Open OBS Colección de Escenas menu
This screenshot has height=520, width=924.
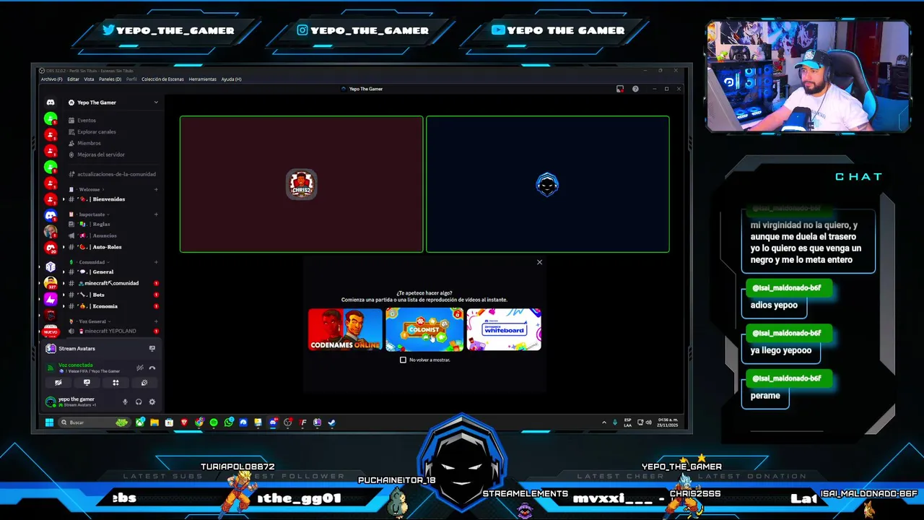162,79
